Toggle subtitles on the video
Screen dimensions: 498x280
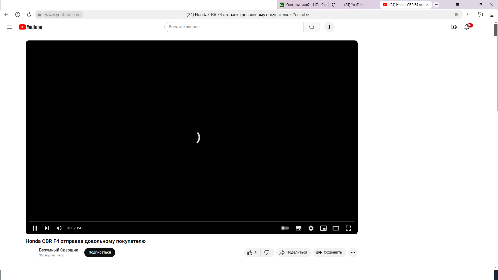coord(299,228)
